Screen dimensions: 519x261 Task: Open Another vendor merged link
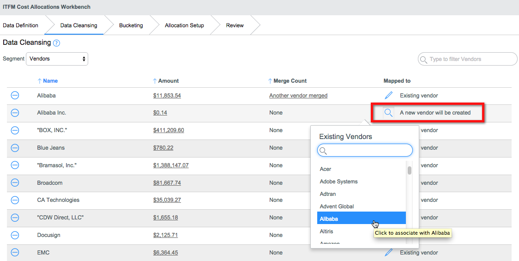point(298,96)
